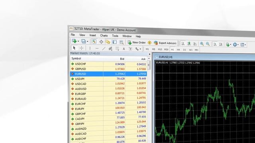Image resolution: width=255 pixels, height=143 pixels.
Task: Close the Market Watch panel
Action: [149, 54]
